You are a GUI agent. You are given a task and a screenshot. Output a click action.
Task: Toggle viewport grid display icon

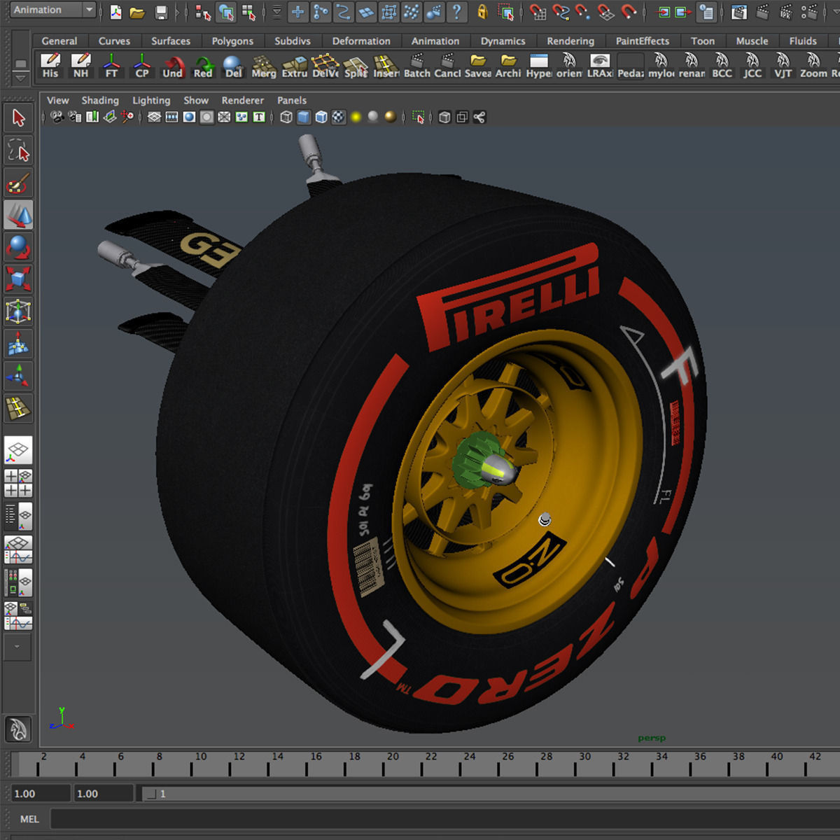tap(155, 118)
